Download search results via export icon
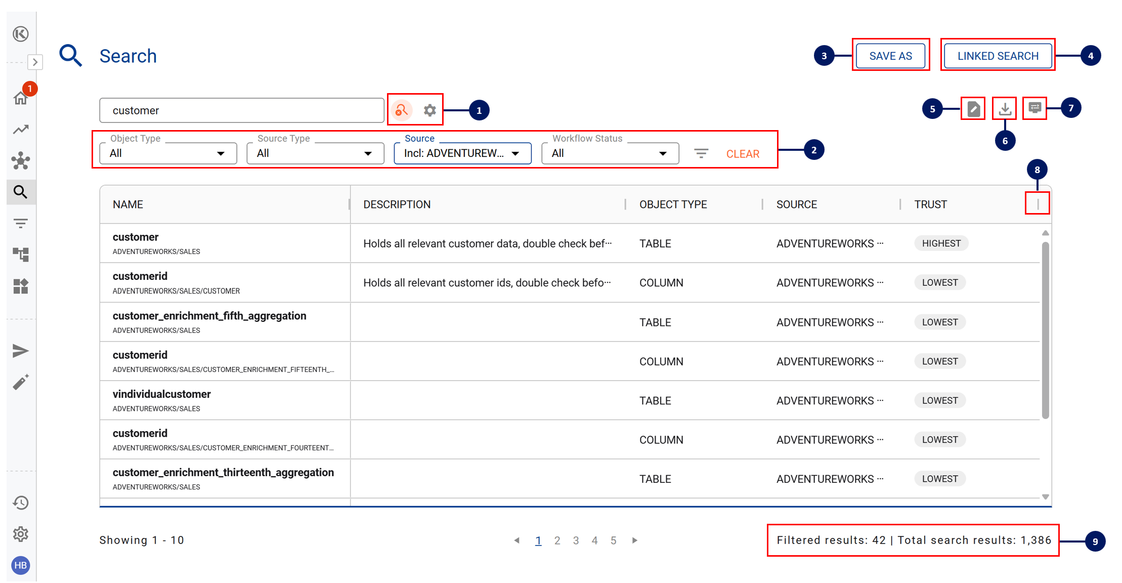 tap(1005, 108)
